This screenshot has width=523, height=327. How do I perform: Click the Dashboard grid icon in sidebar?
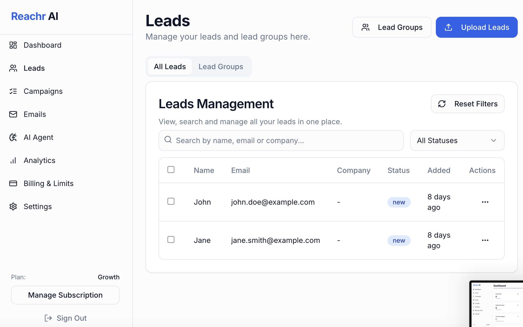[x=13, y=45]
